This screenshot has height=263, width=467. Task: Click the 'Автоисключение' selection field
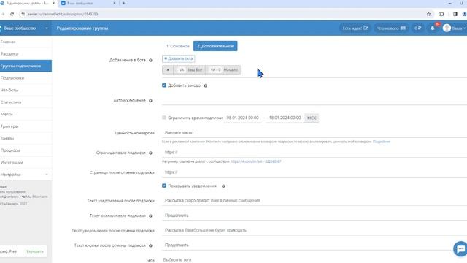click(314, 100)
